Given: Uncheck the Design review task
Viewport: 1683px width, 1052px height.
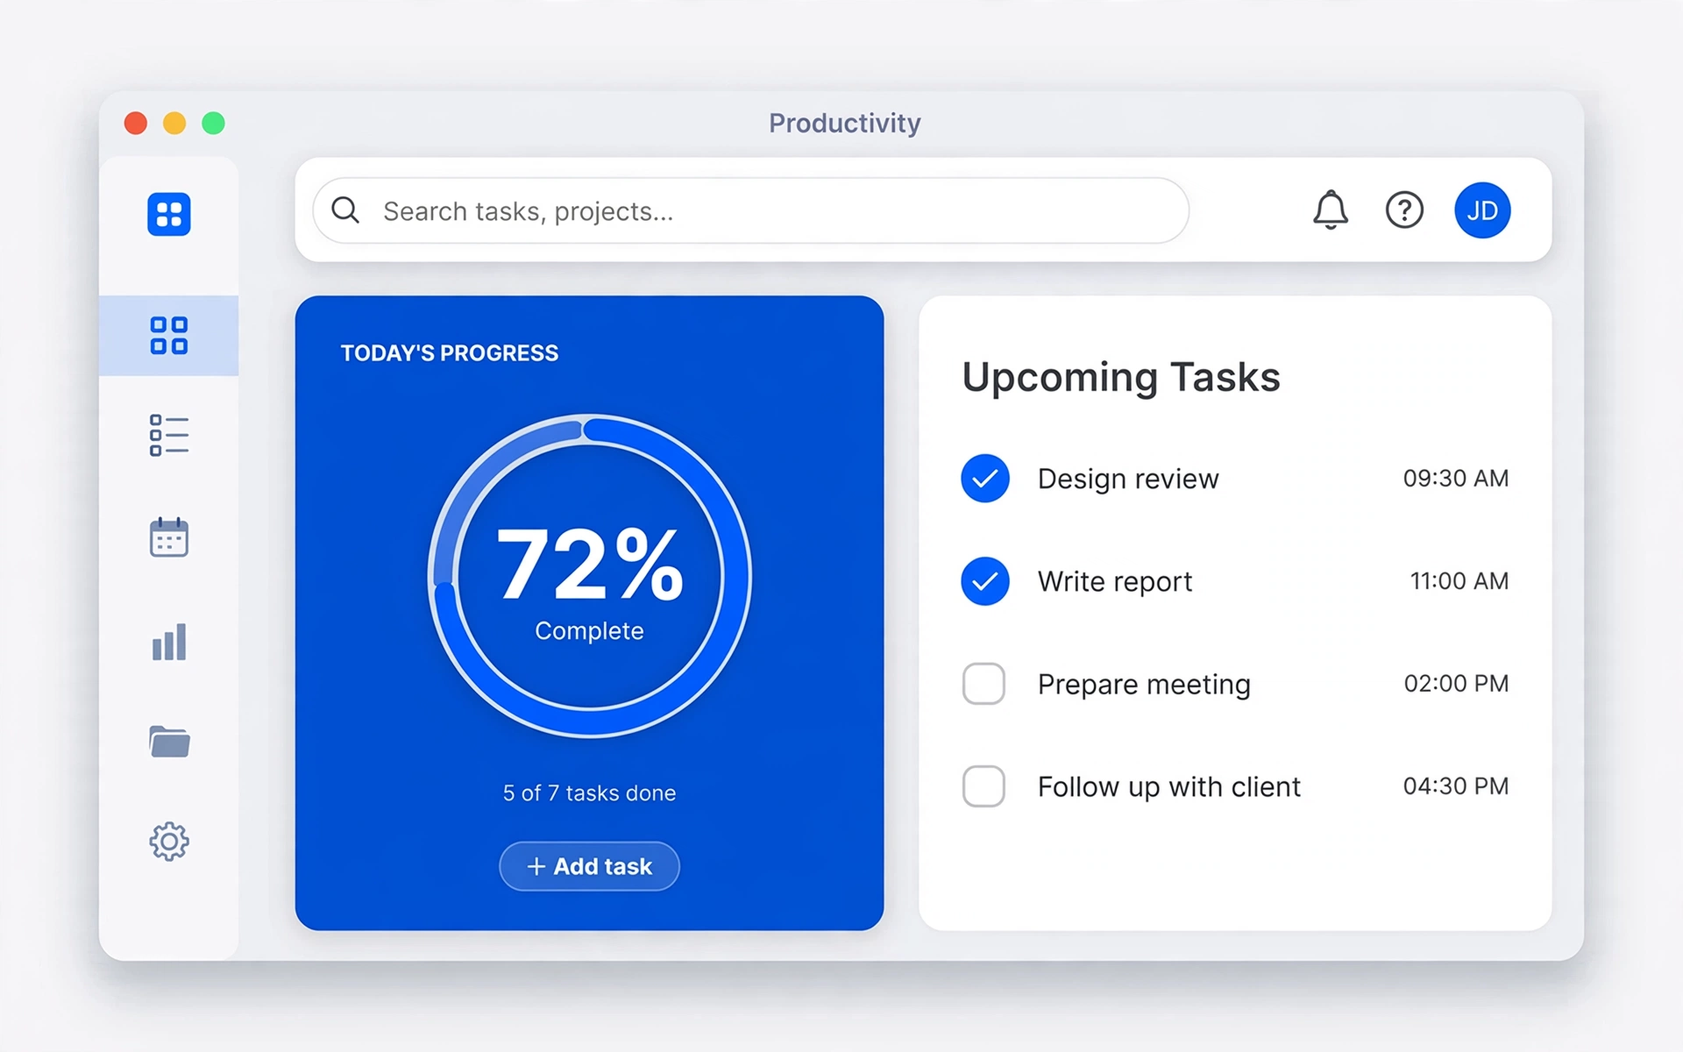Looking at the screenshot, I should click(x=985, y=479).
